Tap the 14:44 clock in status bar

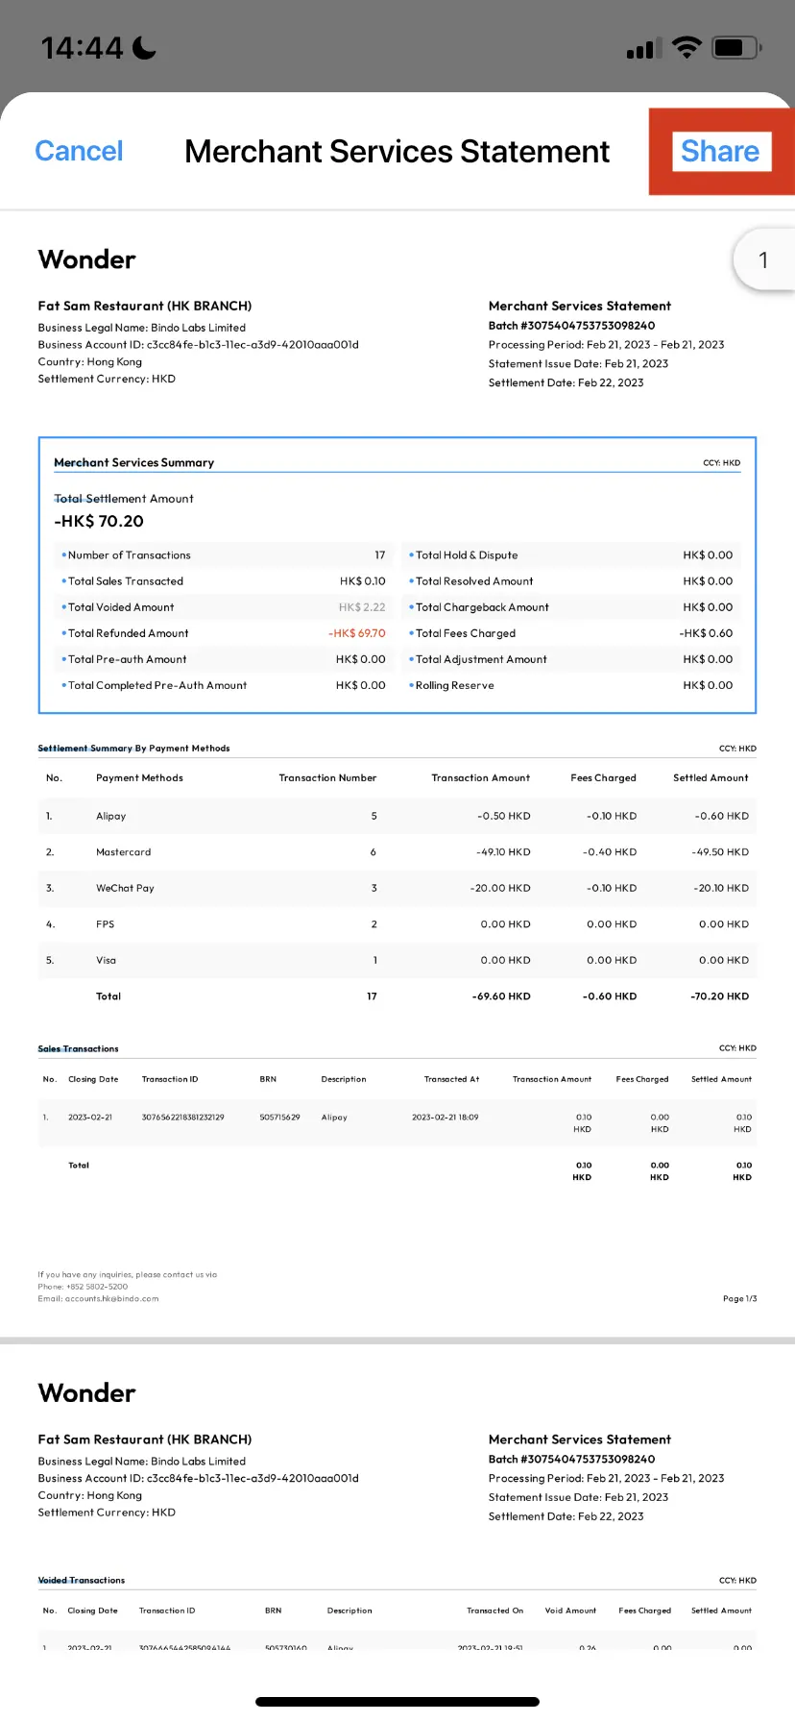coord(83,47)
